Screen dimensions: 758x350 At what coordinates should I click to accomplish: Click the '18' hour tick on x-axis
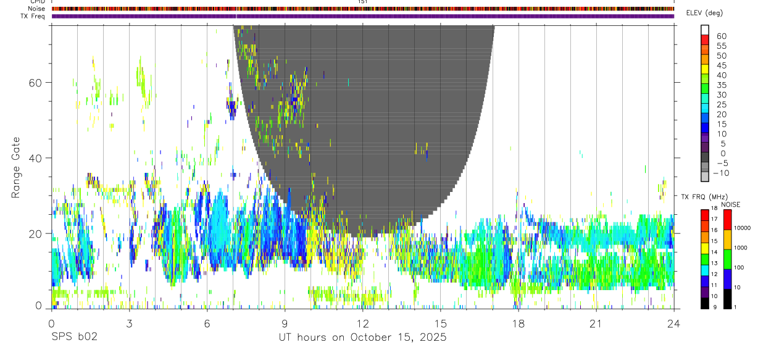[x=518, y=323]
